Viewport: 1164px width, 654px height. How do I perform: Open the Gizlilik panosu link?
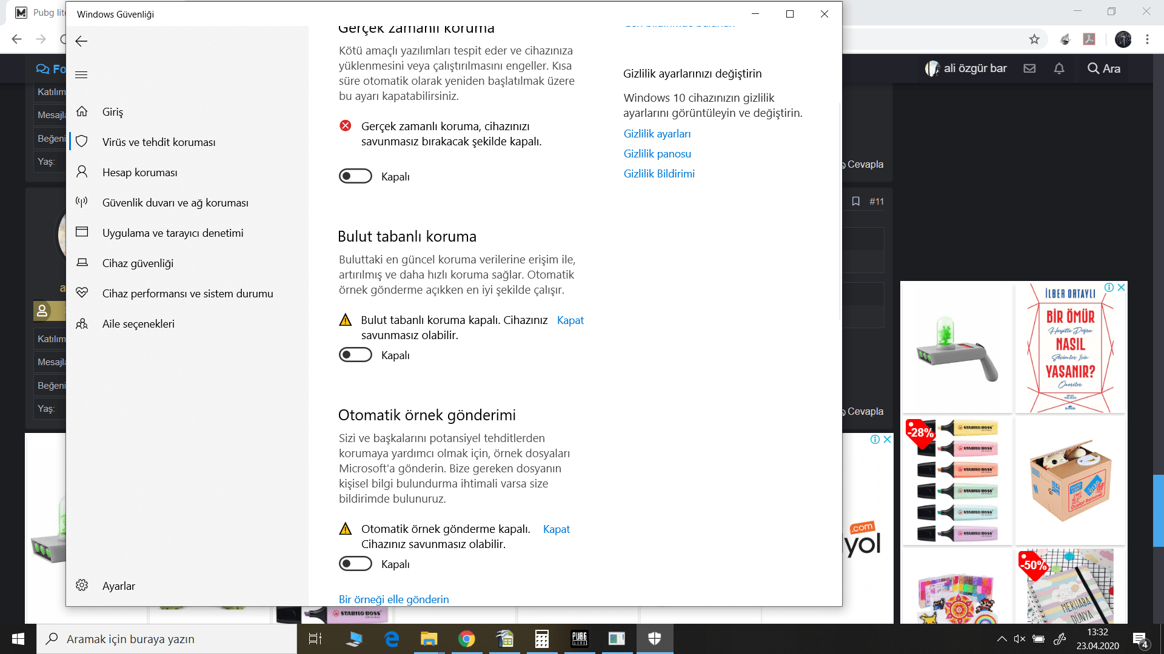(657, 154)
